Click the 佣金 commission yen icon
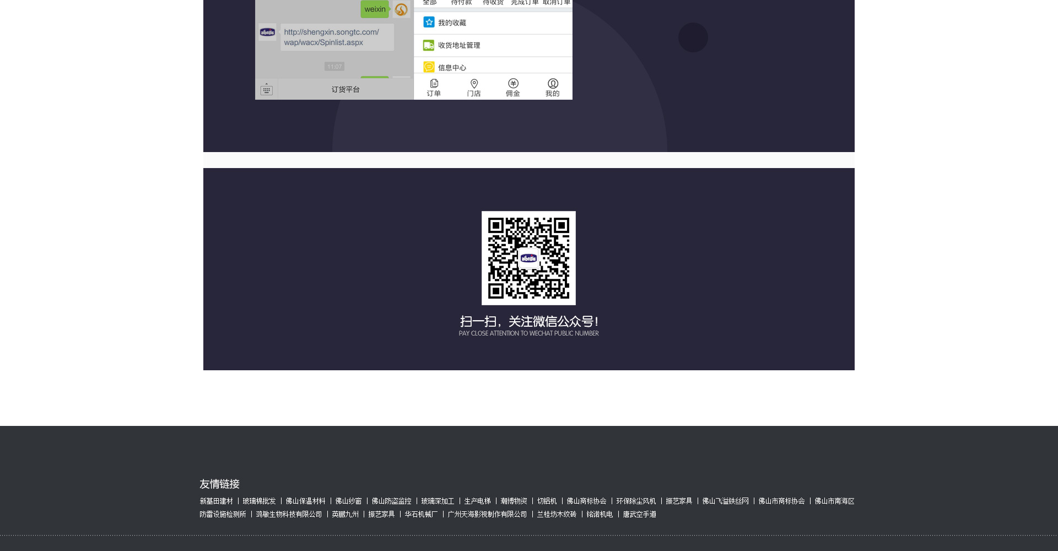This screenshot has height=551, width=1058. pos(513,84)
